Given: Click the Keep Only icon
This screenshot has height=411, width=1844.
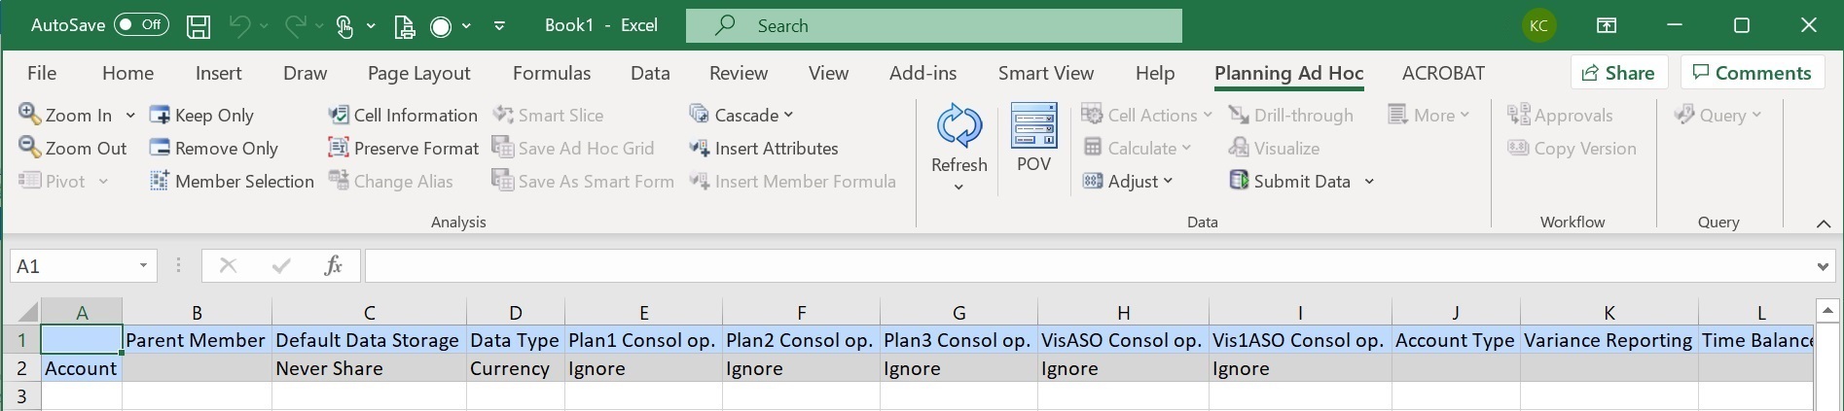Looking at the screenshot, I should (x=160, y=115).
